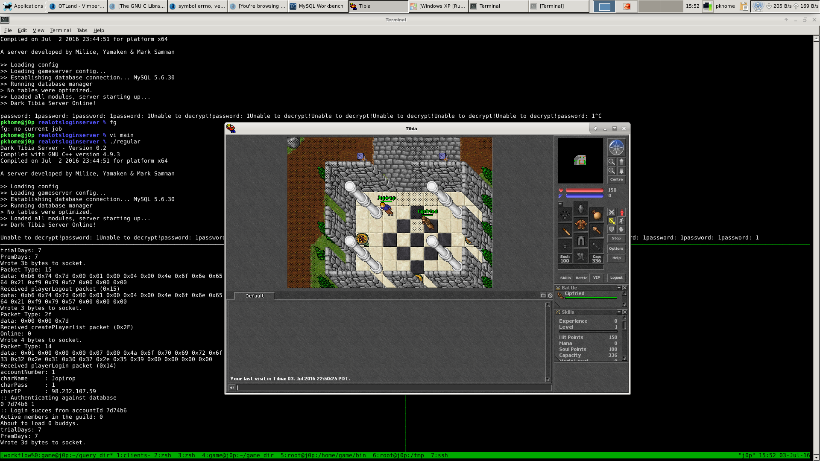
Task: Close the Skills panel
Action: (624, 312)
